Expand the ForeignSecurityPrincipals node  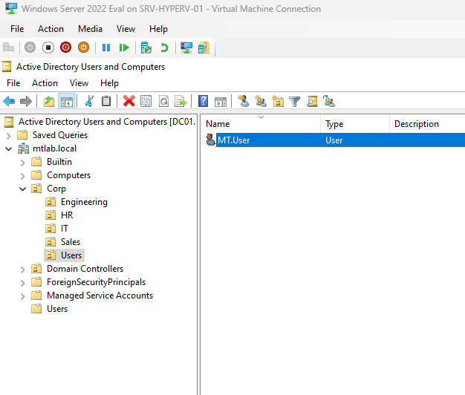click(x=23, y=283)
